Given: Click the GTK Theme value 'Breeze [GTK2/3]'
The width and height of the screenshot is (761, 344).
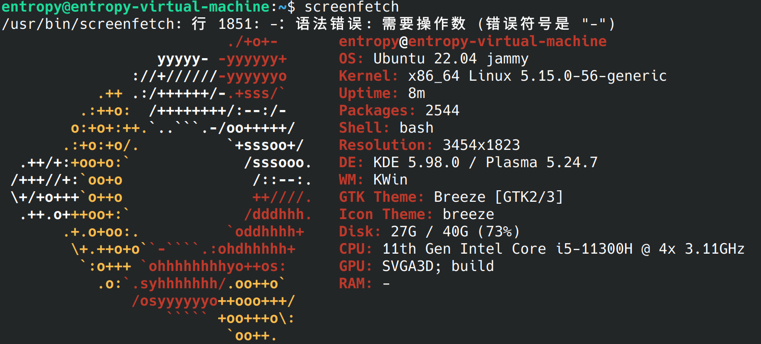Looking at the screenshot, I should pos(499,197).
